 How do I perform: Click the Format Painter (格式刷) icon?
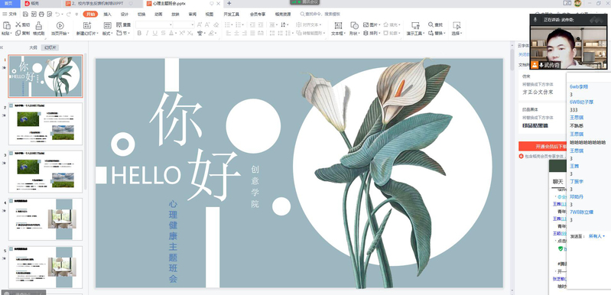pos(38,26)
